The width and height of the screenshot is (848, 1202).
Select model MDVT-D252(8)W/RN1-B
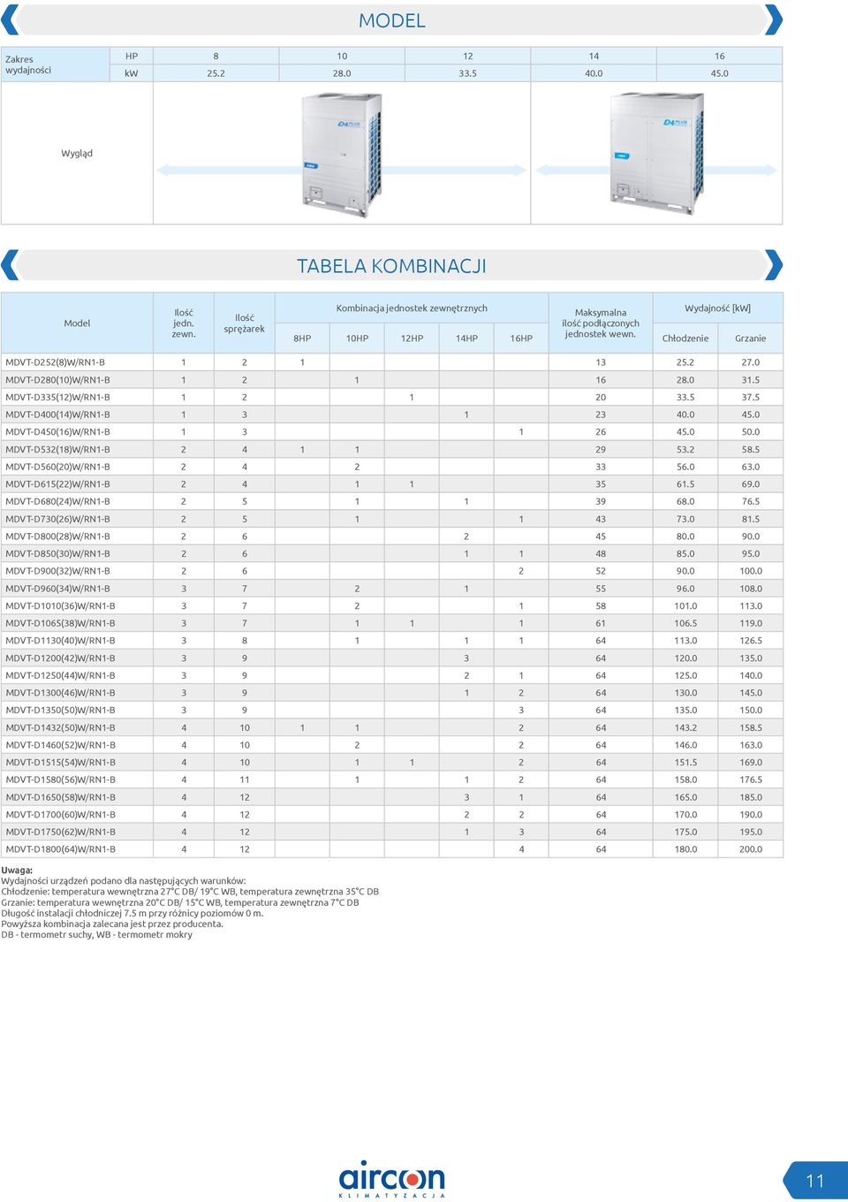coord(55,362)
